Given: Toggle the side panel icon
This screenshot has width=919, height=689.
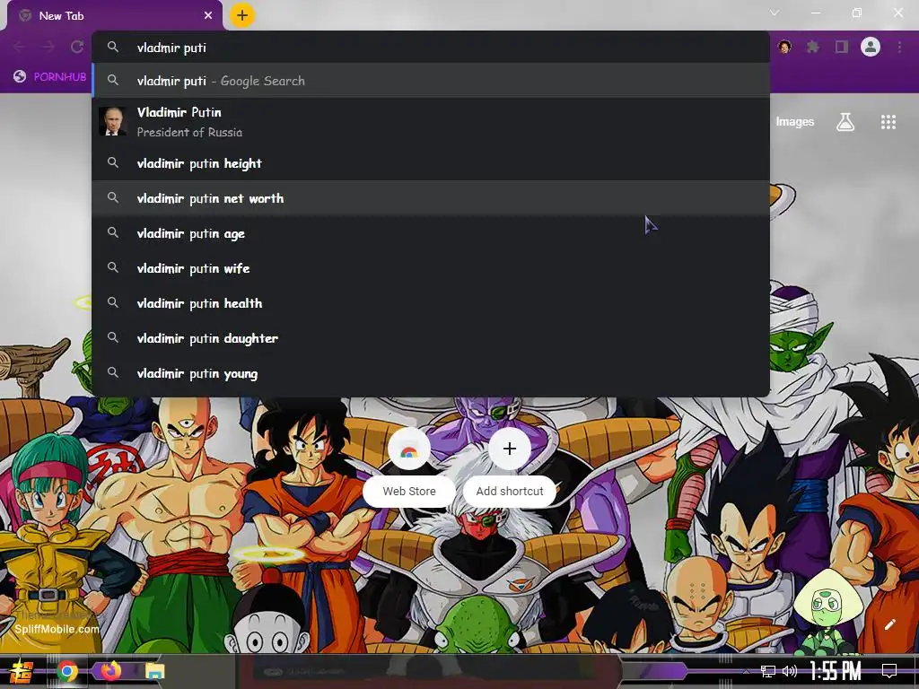Looking at the screenshot, I should 842,47.
